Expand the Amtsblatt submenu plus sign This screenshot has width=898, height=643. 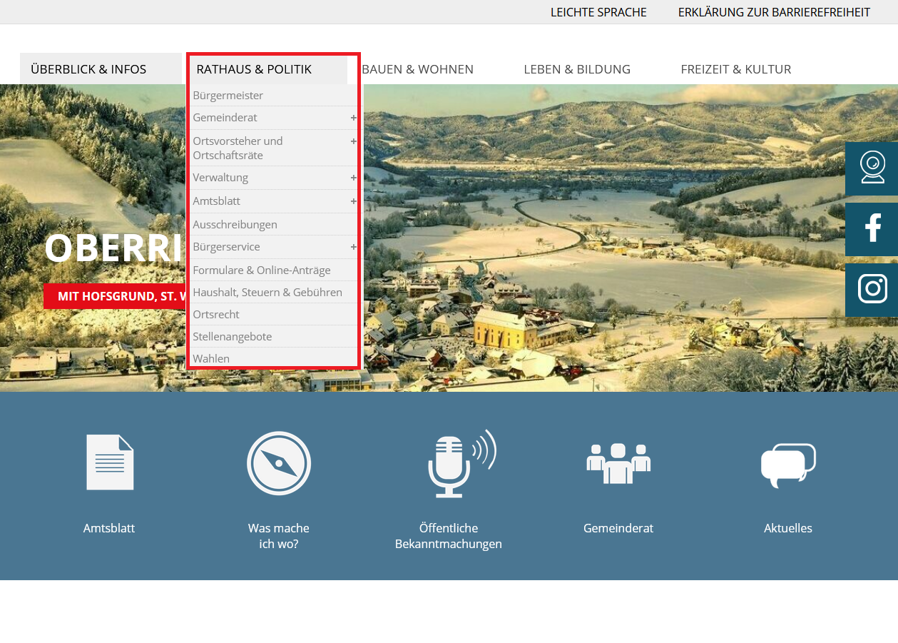(353, 201)
